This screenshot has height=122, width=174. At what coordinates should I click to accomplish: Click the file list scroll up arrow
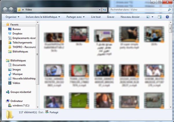[x=171, y=22]
